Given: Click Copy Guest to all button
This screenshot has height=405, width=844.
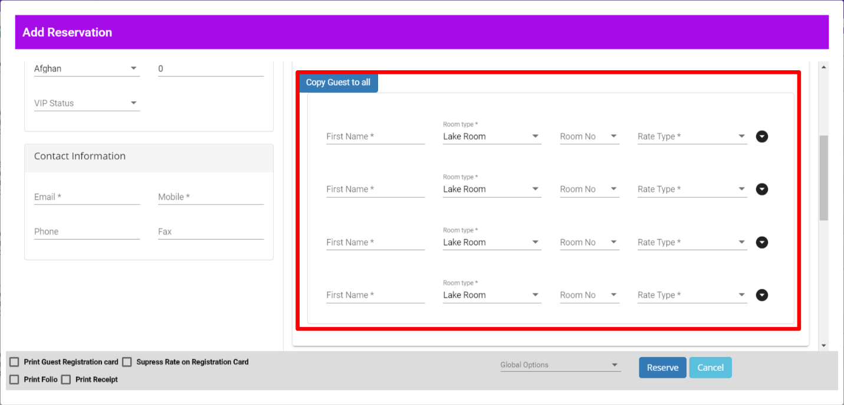Looking at the screenshot, I should pos(338,83).
